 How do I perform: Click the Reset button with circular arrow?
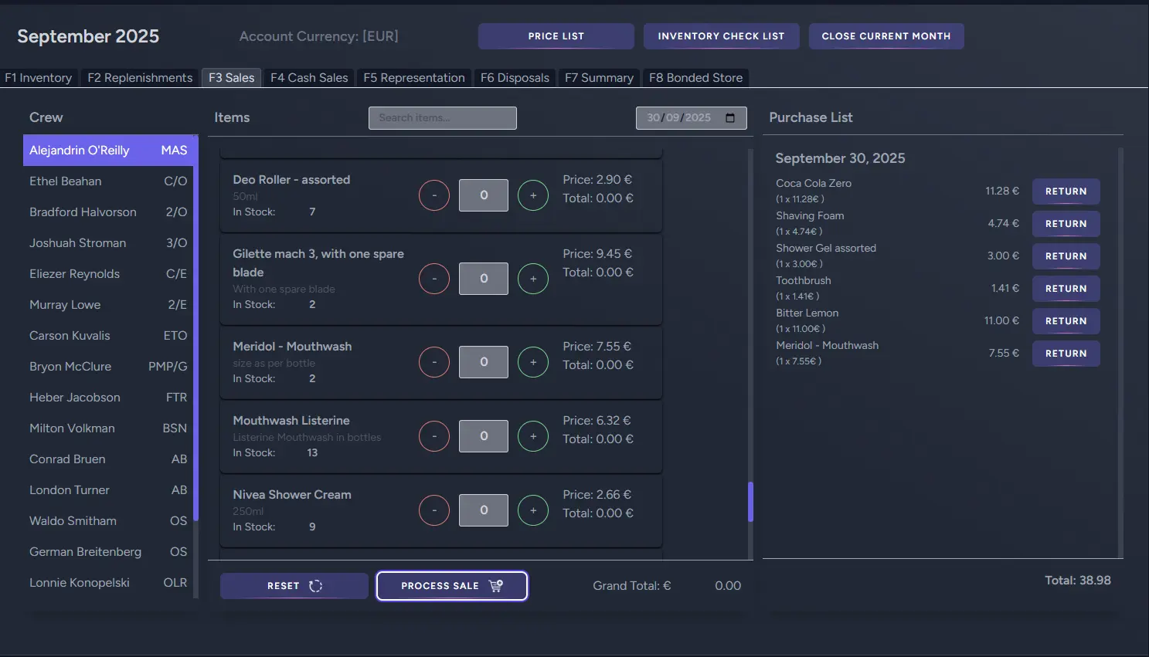pos(294,586)
